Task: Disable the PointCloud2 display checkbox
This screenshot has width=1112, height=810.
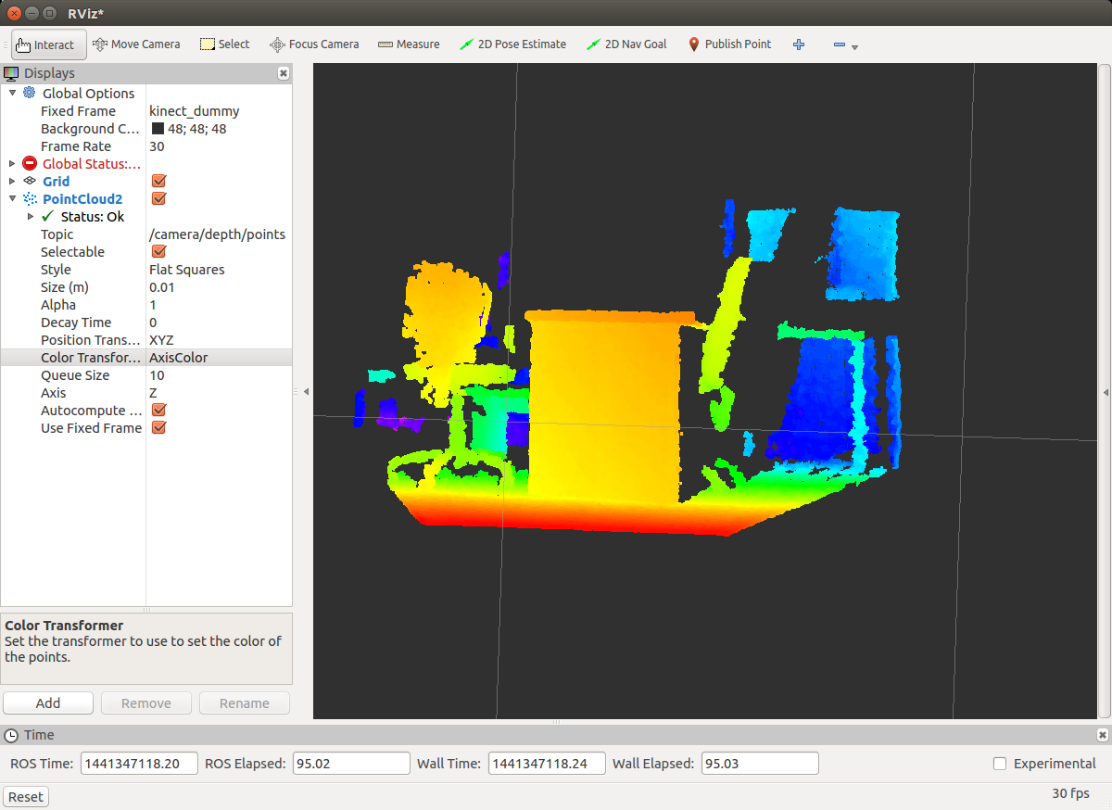Action: (x=158, y=199)
